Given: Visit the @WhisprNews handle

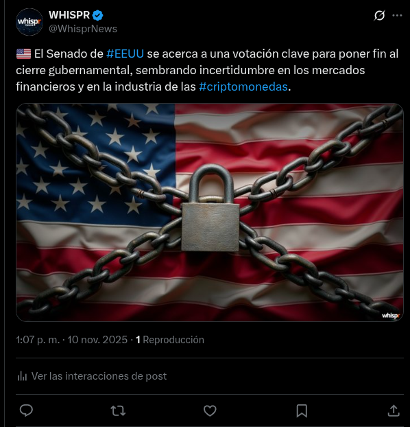Looking at the screenshot, I should click(83, 29).
